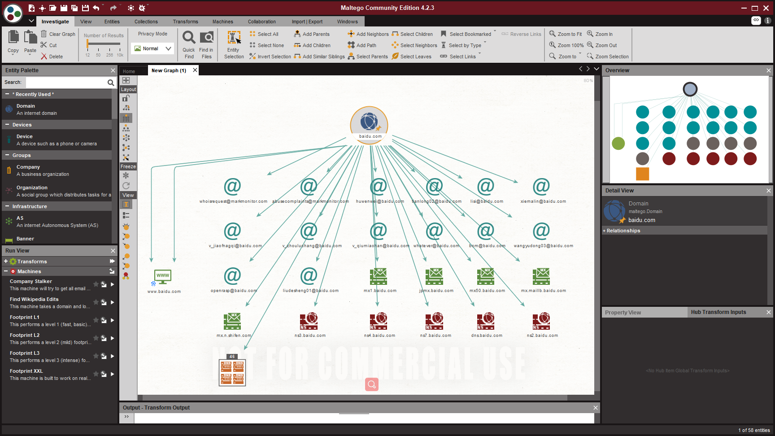Screen dimensions: 775x436
Task: Select the www.baidu.com website entity
Action: (x=163, y=277)
